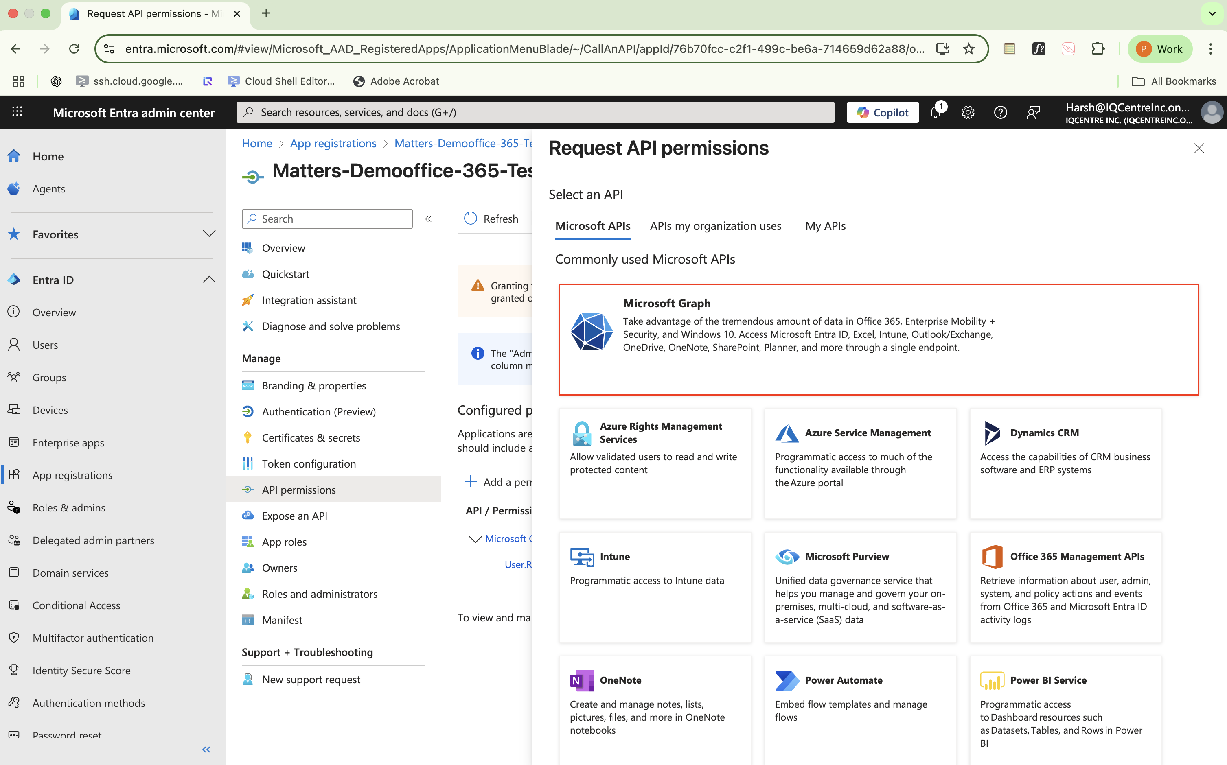Open the Chrome tab search dropdown
Screen dimensions: 1227x765
[x=1212, y=14]
